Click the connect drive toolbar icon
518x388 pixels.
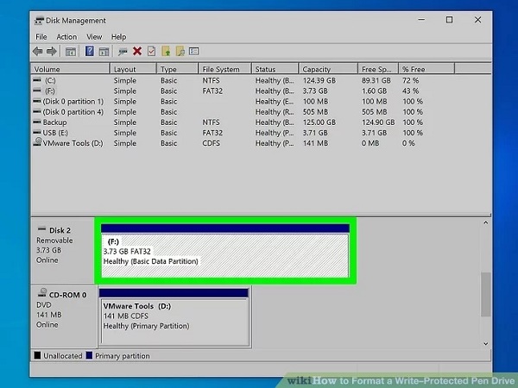(123, 52)
